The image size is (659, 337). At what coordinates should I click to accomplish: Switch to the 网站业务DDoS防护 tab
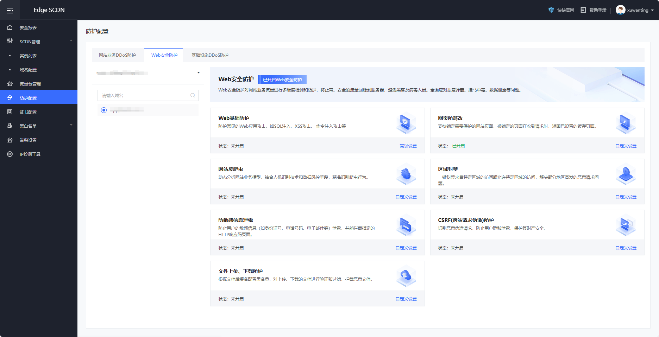[117, 55]
